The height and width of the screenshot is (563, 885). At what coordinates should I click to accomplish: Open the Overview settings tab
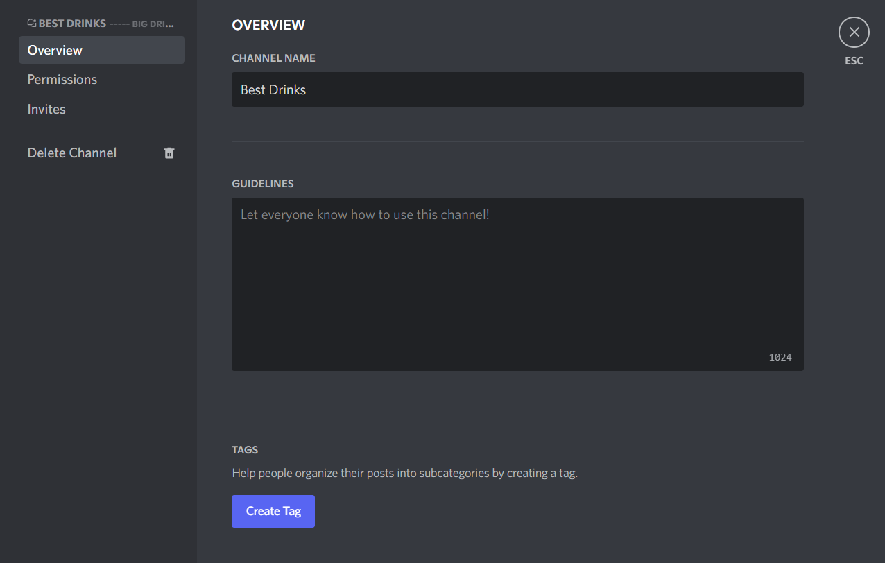pos(102,50)
